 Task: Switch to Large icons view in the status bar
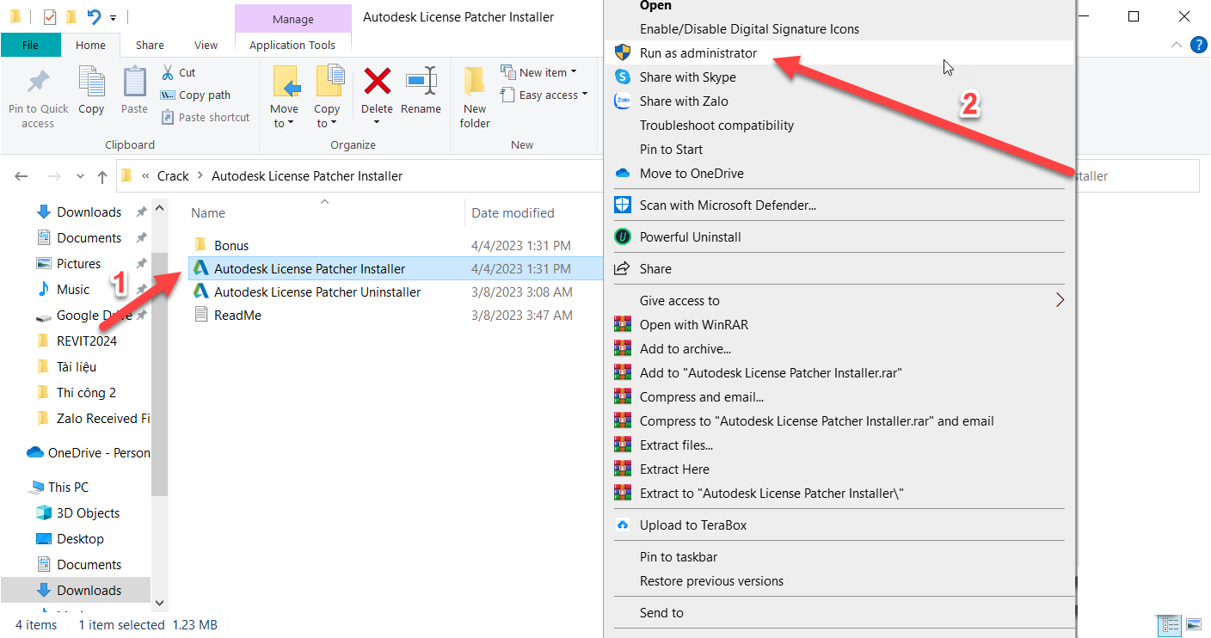coord(1194,625)
